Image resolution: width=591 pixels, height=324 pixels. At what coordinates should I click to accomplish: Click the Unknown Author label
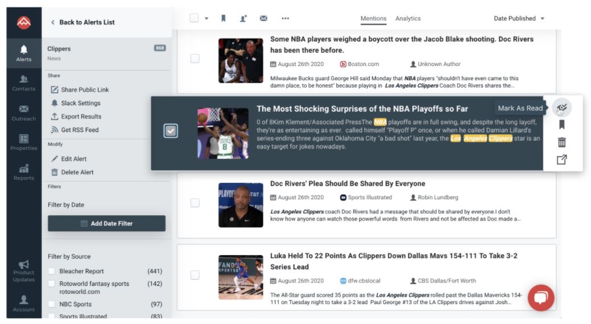pos(435,64)
